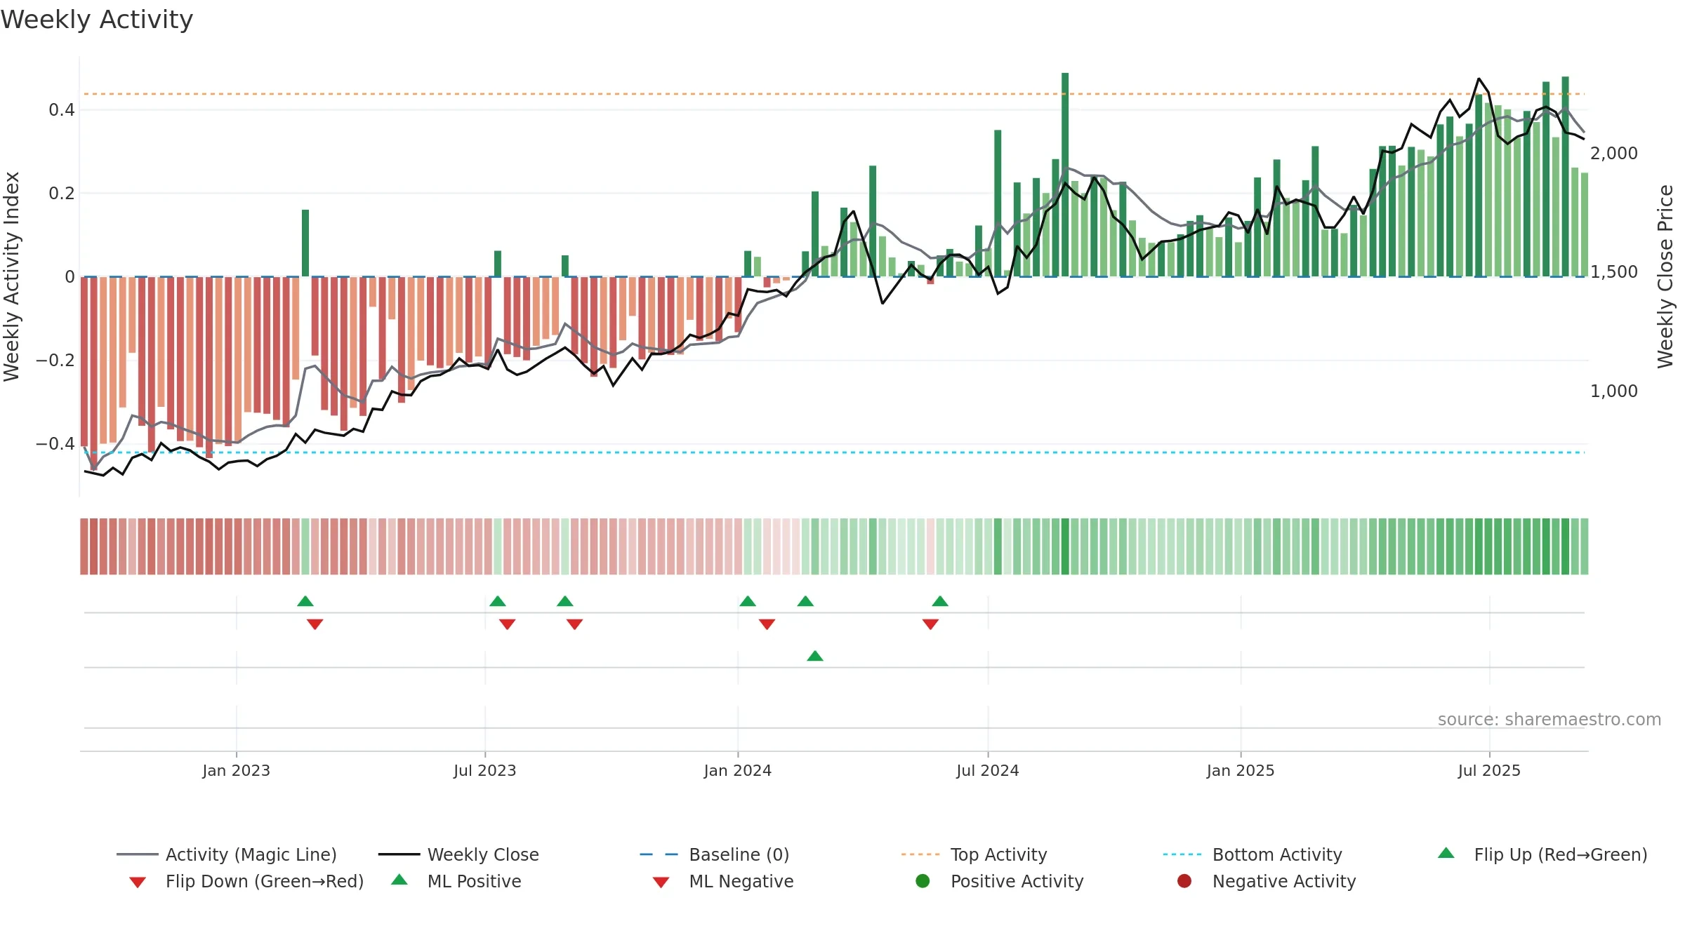
Task: Toggle the Activity (Magic Line) legend entry
Action: point(227,854)
